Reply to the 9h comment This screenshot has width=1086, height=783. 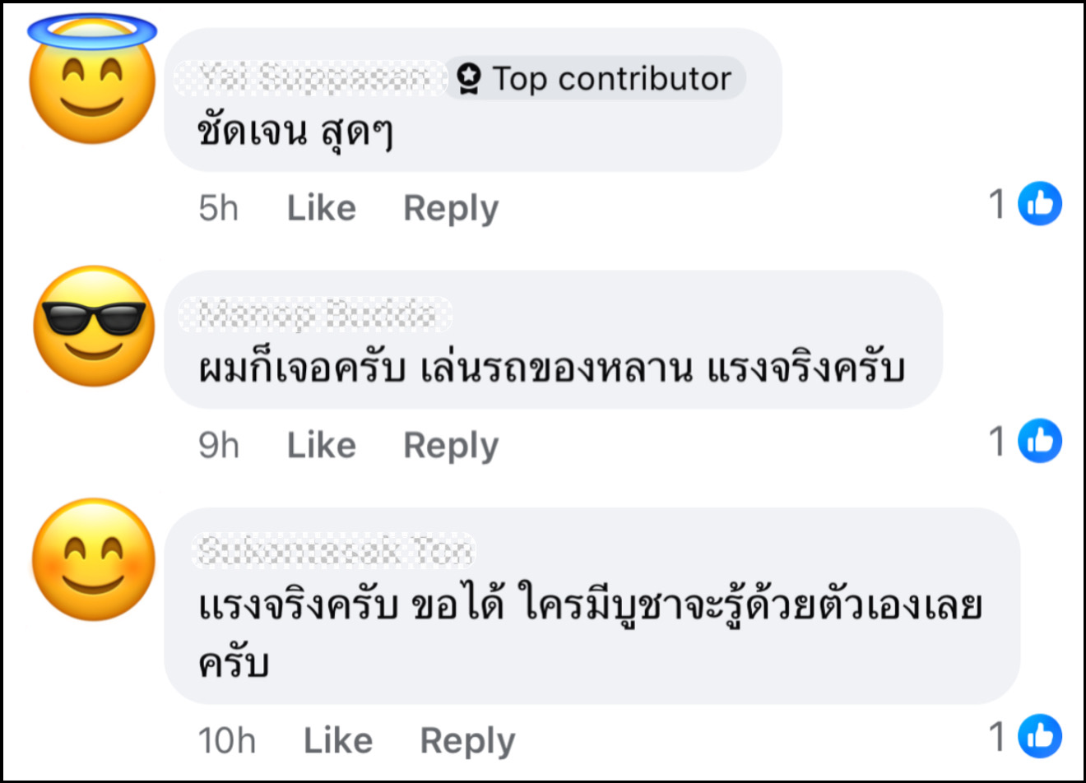click(450, 445)
